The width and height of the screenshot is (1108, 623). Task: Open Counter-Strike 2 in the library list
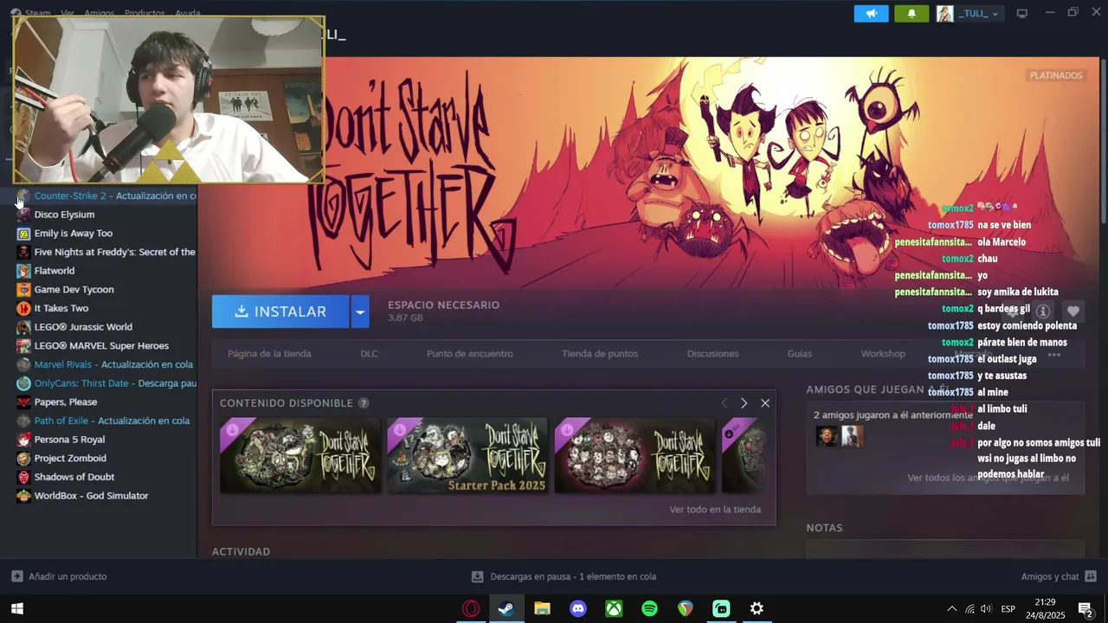click(106, 196)
